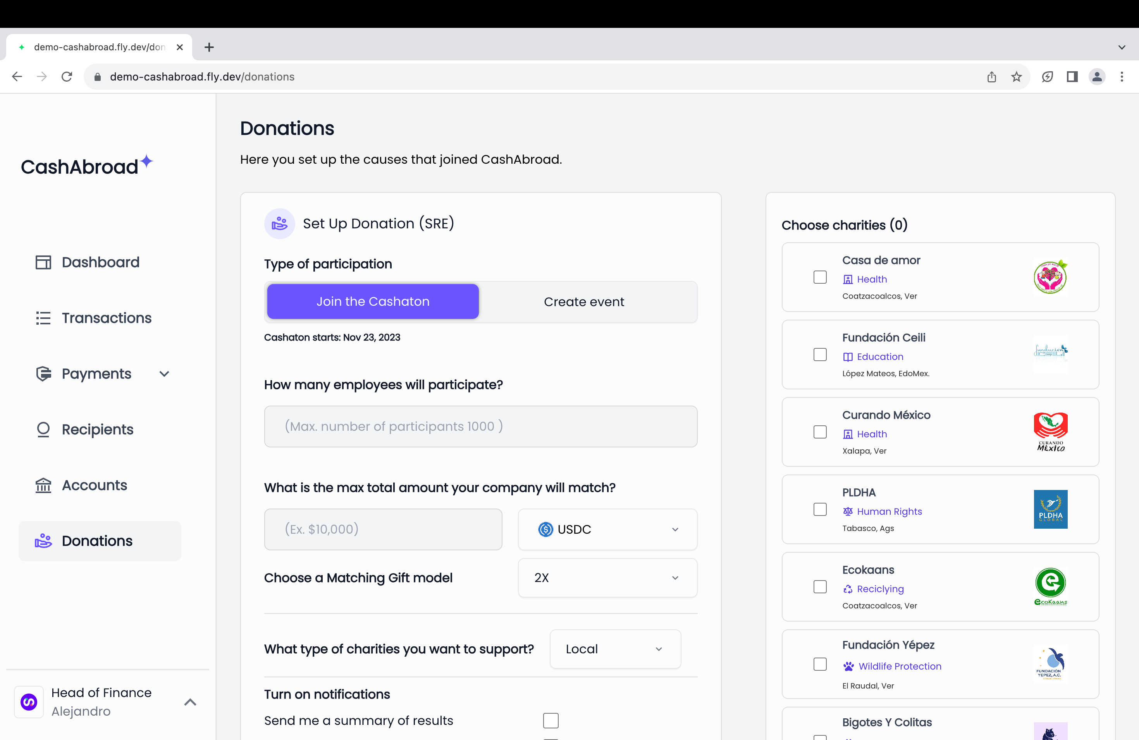The height and width of the screenshot is (740, 1139).
Task: Open the 2X matching gift model dropdown
Action: point(607,577)
